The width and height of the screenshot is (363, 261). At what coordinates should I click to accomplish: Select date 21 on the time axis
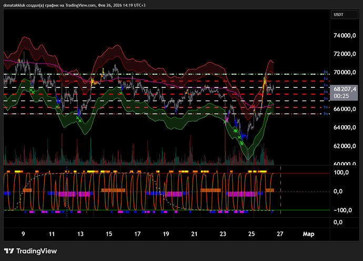(194, 233)
